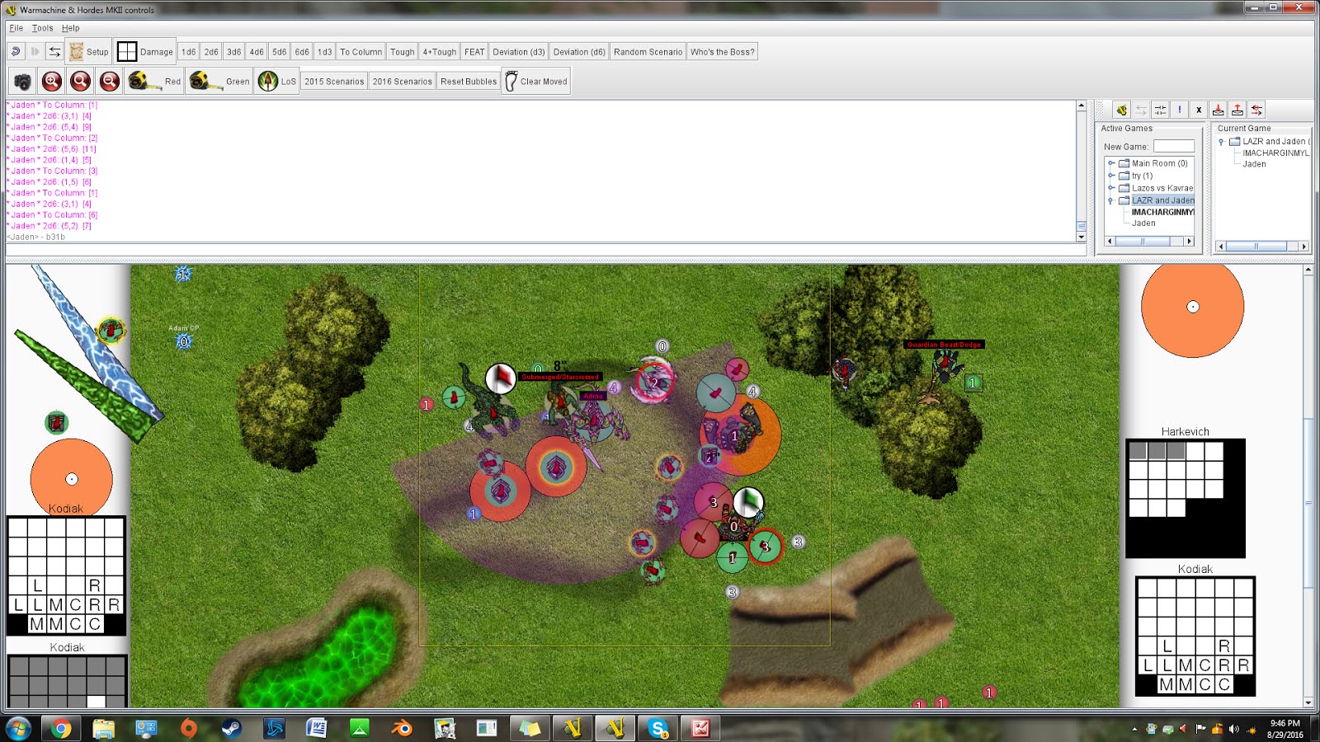This screenshot has width=1320, height=742.
Task: Click the red up-arrow tray icon
Action: (1237, 110)
